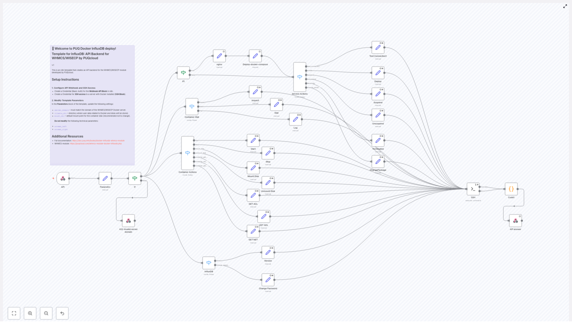
Task: Select the API webhook trigger node
Action: (x=63, y=179)
